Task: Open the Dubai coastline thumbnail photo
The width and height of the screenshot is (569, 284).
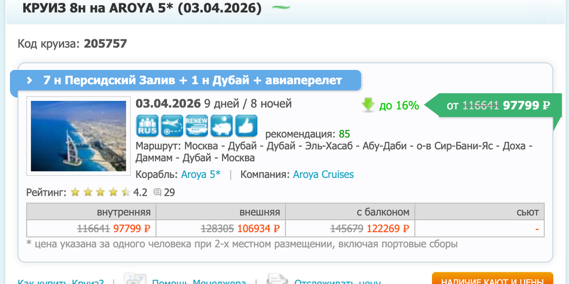Action: 79,136
